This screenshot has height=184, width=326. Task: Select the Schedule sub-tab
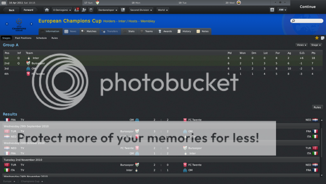point(41,38)
